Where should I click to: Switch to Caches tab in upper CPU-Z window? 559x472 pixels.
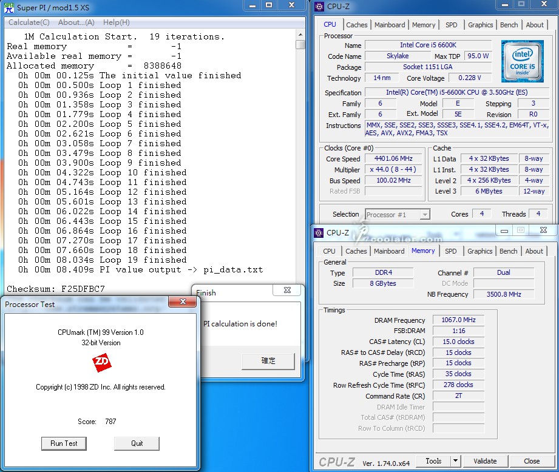click(356, 25)
